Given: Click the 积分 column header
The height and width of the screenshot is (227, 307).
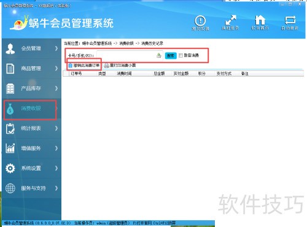Looking at the screenshot, I should (x=201, y=74).
